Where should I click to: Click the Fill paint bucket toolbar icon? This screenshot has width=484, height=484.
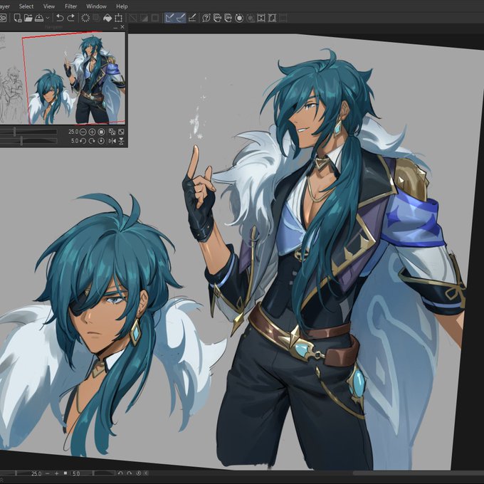pos(107,18)
